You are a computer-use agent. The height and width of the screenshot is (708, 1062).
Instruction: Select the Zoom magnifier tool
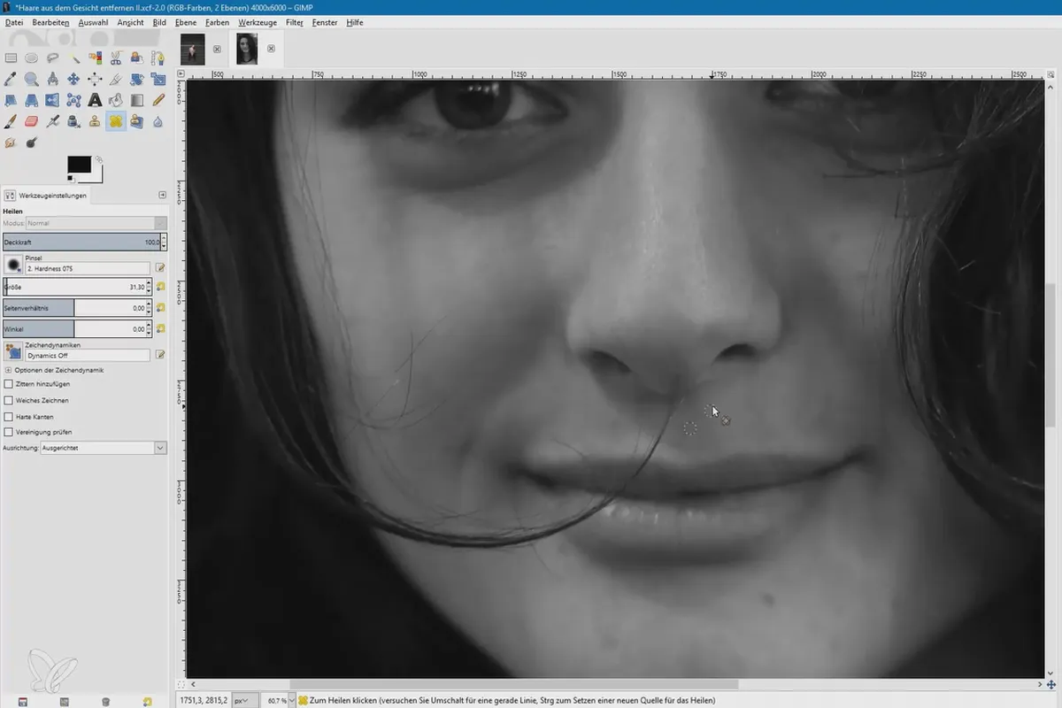pos(32,79)
